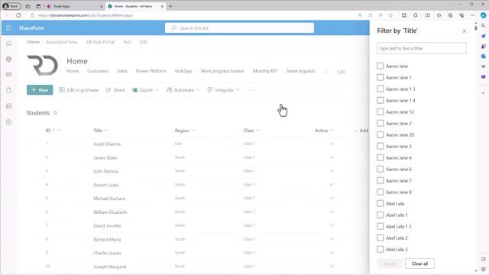Image resolution: width=489 pixels, height=275 pixels.
Task: Open a new browser tab
Action: 170,6
